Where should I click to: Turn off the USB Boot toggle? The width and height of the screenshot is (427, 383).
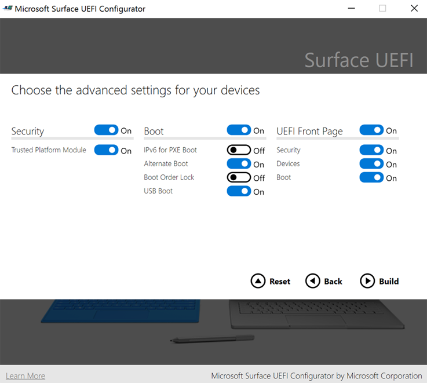(239, 191)
